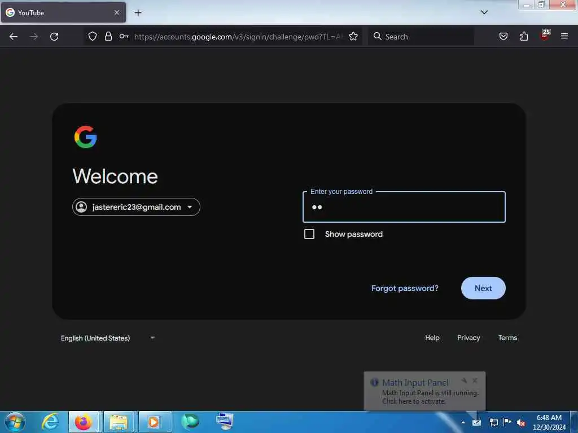Open the keyboard-and-monitor taskbar icon

pyautogui.click(x=225, y=422)
